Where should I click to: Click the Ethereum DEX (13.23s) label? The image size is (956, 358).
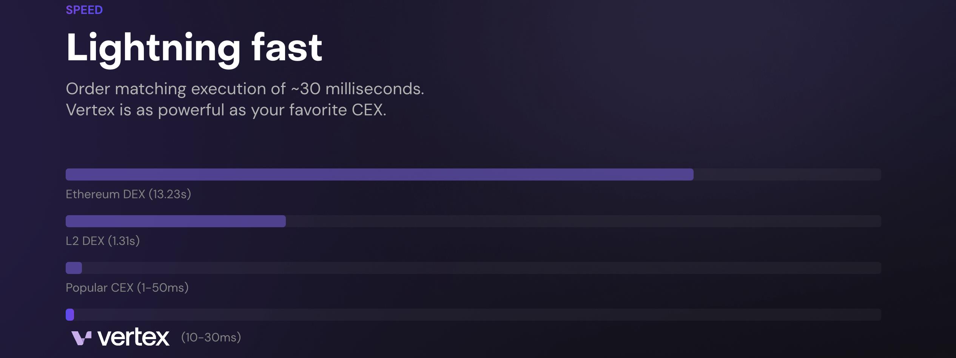[x=128, y=194]
